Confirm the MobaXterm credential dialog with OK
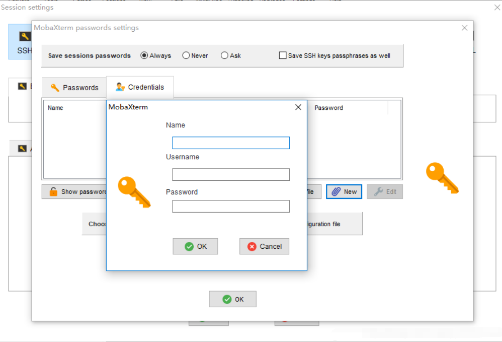 tap(195, 246)
